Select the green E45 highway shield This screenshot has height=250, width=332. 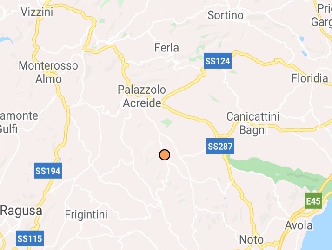pos(313,201)
